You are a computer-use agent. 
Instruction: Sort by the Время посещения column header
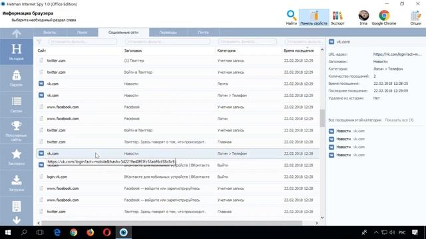click(x=299, y=50)
